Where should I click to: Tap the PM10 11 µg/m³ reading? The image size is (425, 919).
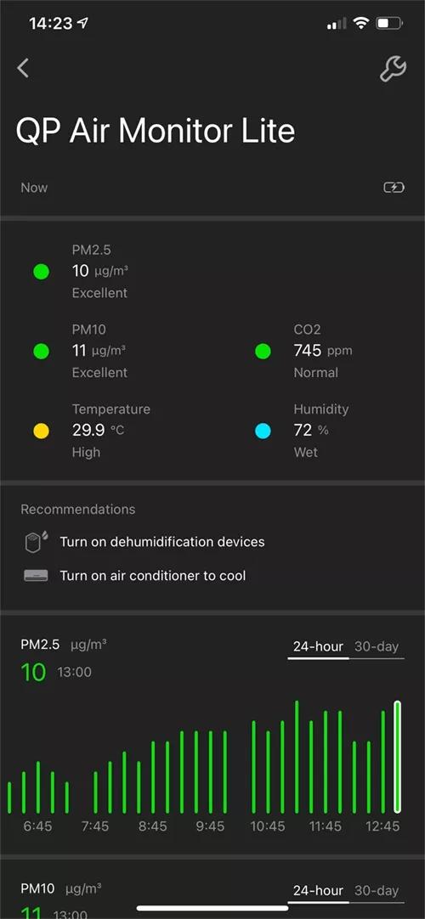click(x=99, y=351)
